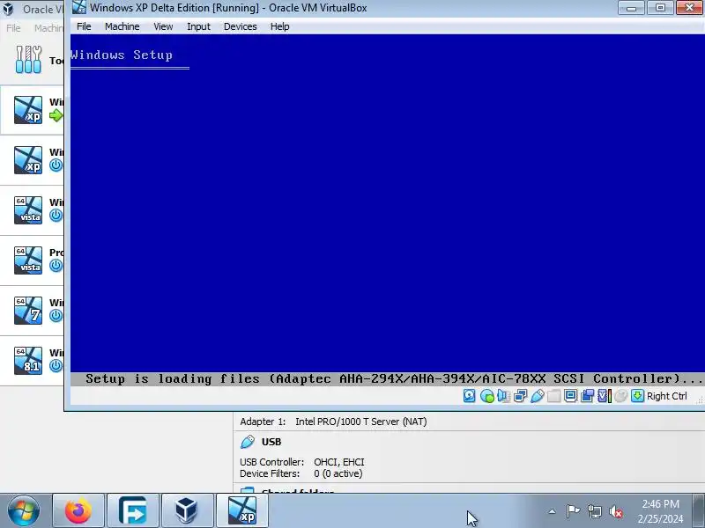Image resolution: width=705 pixels, height=528 pixels.
Task: Open the Windows Start button
Action: tap(23, 510)
